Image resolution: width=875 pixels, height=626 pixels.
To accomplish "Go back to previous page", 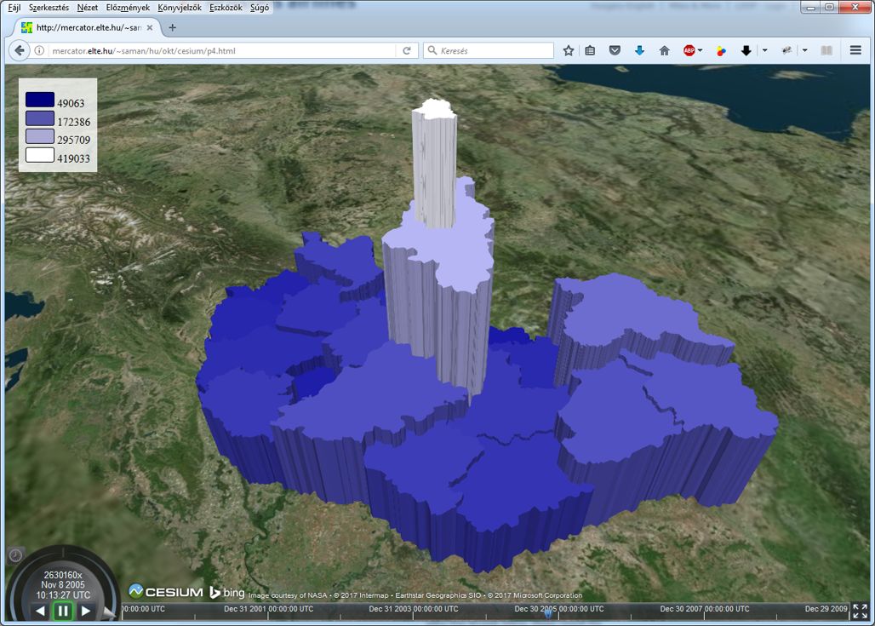I will pos(20,50).
